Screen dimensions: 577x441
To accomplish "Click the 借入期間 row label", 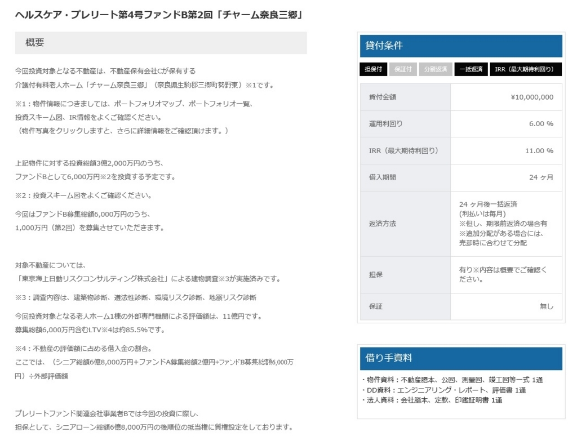I will coord(383,177).
